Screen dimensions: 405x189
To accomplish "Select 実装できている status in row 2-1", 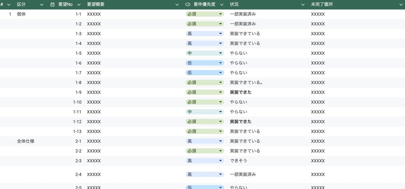I will click(245, 141).
